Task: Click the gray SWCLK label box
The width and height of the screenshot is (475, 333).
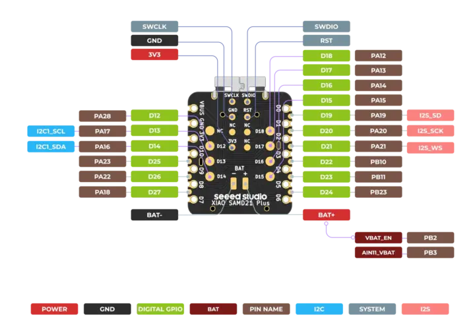Action: tap(154, 26)
